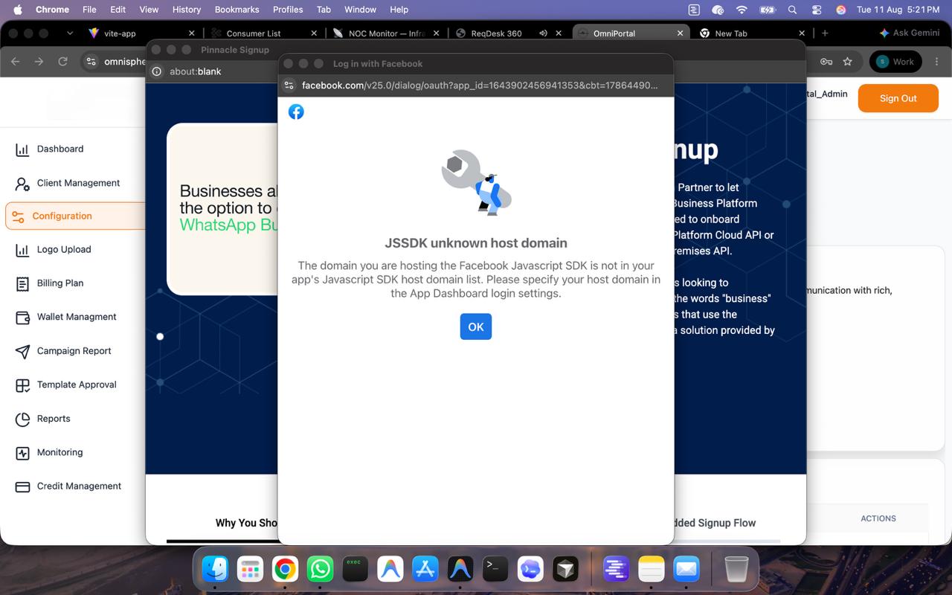
Task: Open the App Store from the Dock
Action: click(425, 569)
